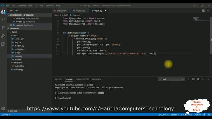Open the Help menu
Screen dimensions: 212x119
tap(58, 6)
